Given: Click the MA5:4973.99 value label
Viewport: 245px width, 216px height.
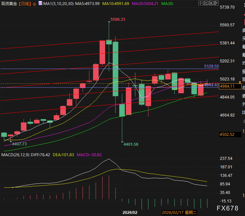Looking at the screenshot, I should coord(87,4).
